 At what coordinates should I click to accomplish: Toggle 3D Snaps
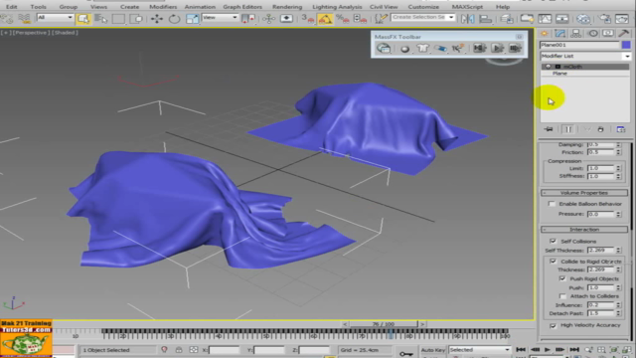307,19
